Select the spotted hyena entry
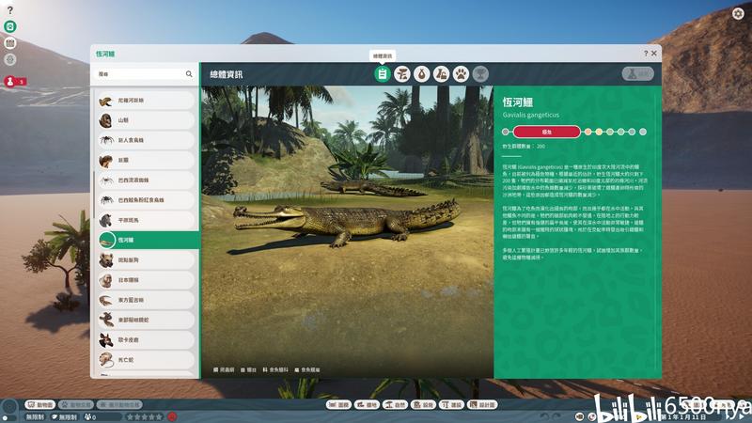Screen dimensions: 752x423 click(x=146, y=260)
